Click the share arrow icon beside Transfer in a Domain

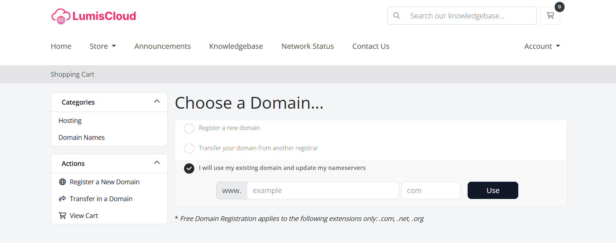pyautogui.click(x=62, y=199)
